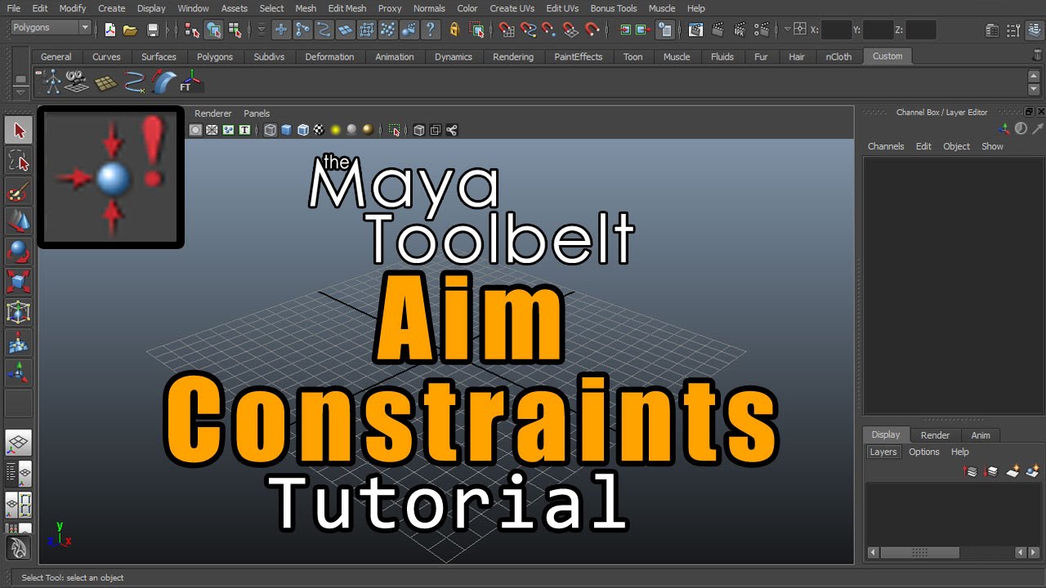Expand the selection mask menu arrow
The height and width of the screenshot is (588, 1046).
point(261,30)
